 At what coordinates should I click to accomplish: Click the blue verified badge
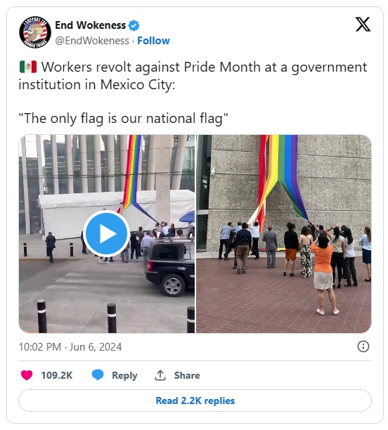point(134,25)
